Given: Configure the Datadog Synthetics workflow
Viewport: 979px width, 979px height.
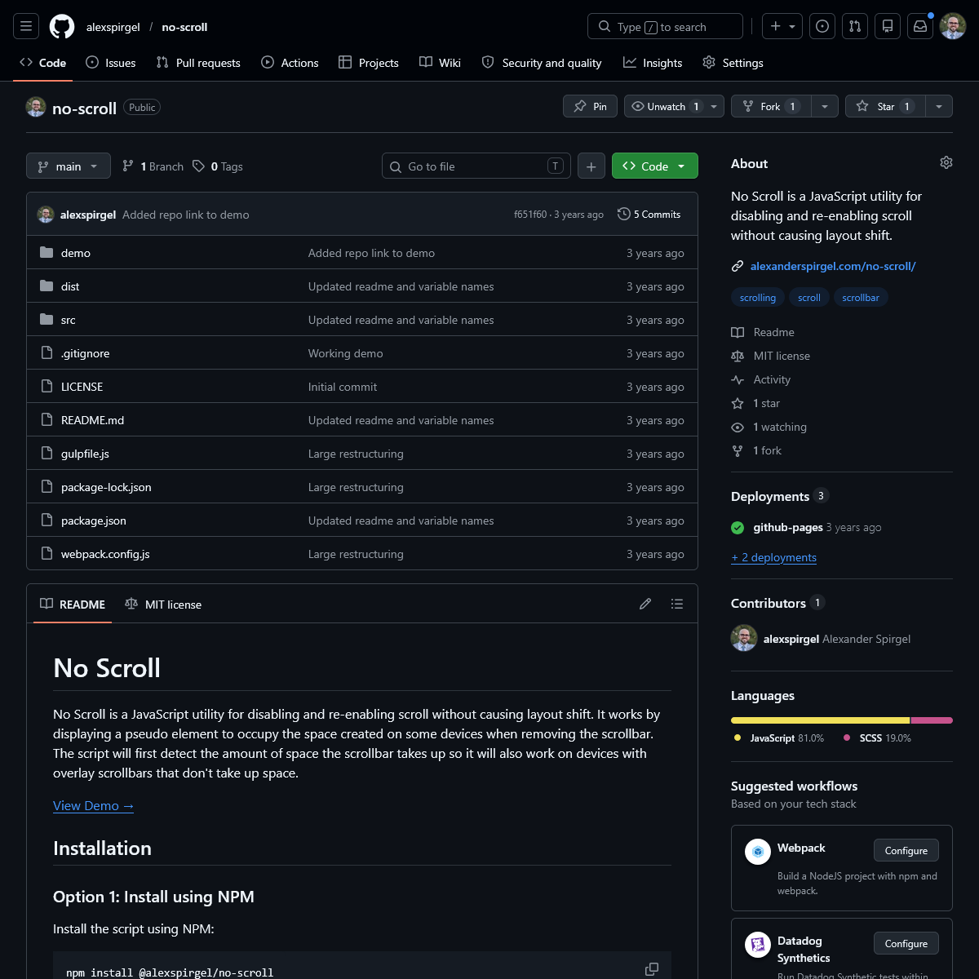Looking at the screenshot, I should tap(906, 943).
